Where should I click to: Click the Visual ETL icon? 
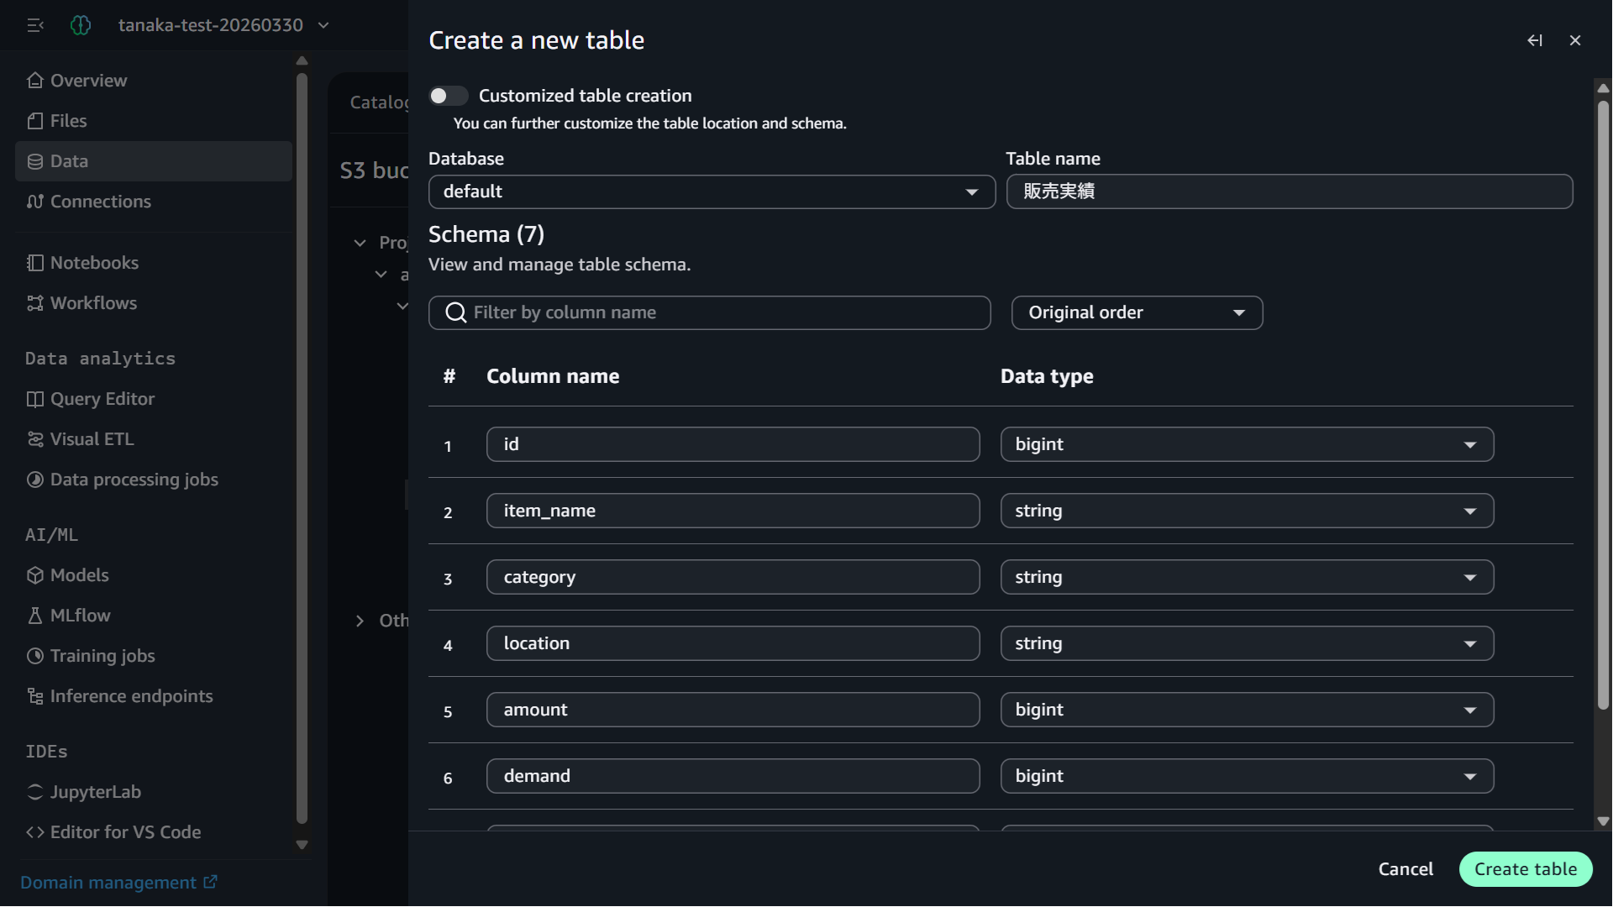pyautogui.click(x=34, y=439)
